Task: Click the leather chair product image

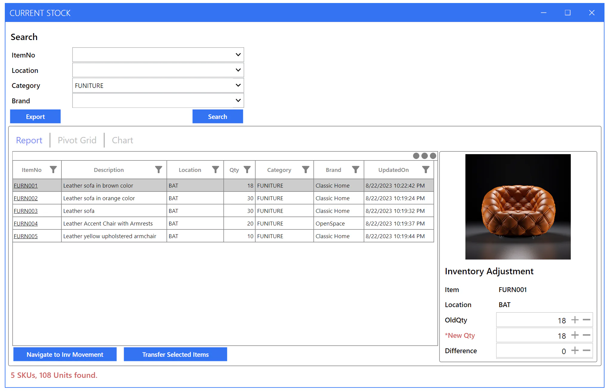Action: [x=518, y=207]
